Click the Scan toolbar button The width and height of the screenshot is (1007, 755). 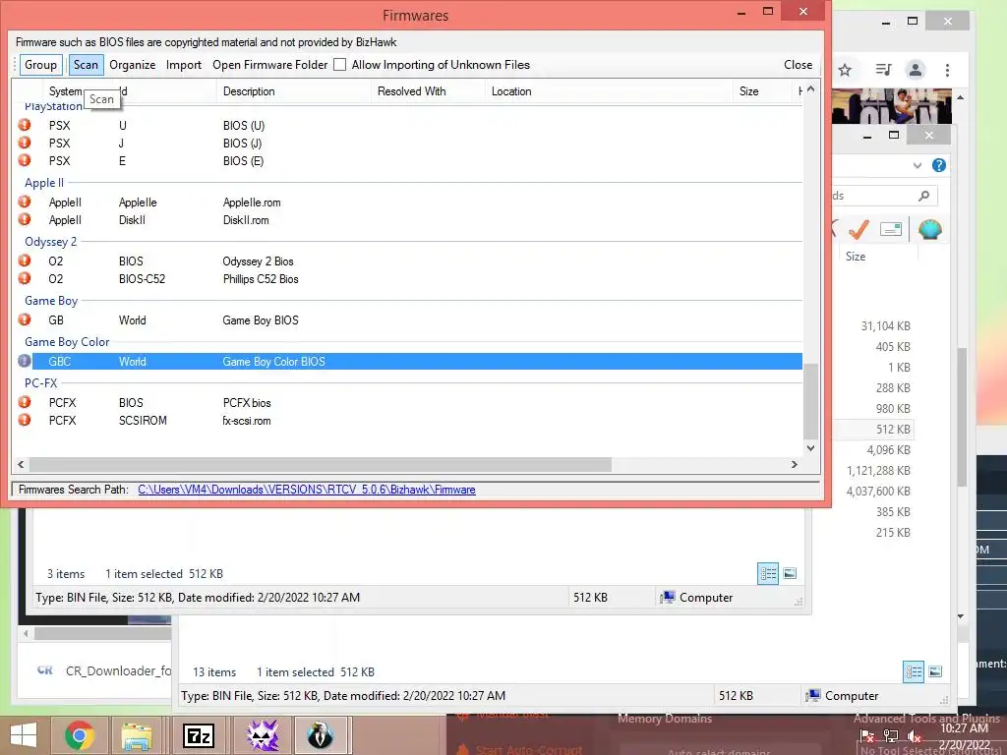(86, 64)
